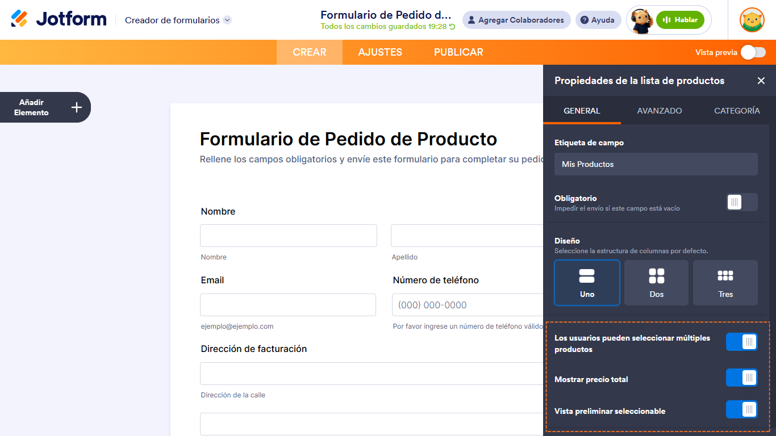Switch to the AJUSTES tab

[380, 52]
